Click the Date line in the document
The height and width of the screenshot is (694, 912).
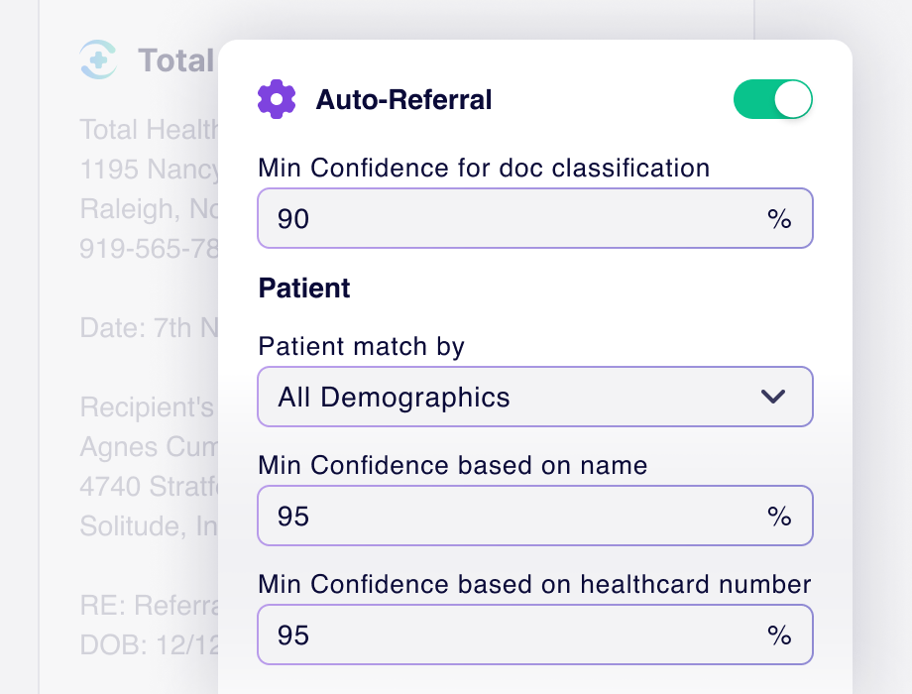pyautogui.click(x=149, y=327)
